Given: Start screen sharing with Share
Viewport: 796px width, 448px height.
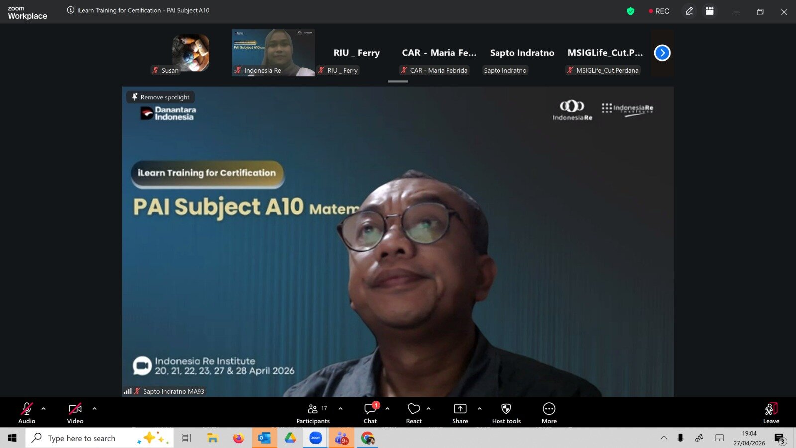Looking at the screenshot, I should pos(460,413).
